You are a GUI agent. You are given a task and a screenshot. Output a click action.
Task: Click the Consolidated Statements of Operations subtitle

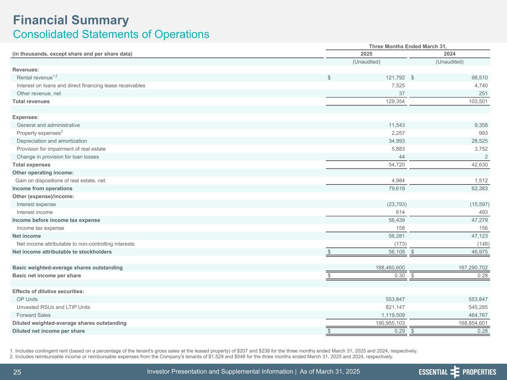click(x=111, y=34)
